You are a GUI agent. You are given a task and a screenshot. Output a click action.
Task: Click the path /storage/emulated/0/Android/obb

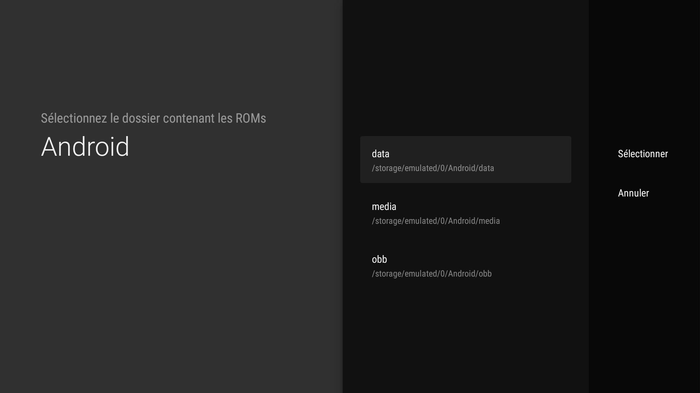(432, 274)
